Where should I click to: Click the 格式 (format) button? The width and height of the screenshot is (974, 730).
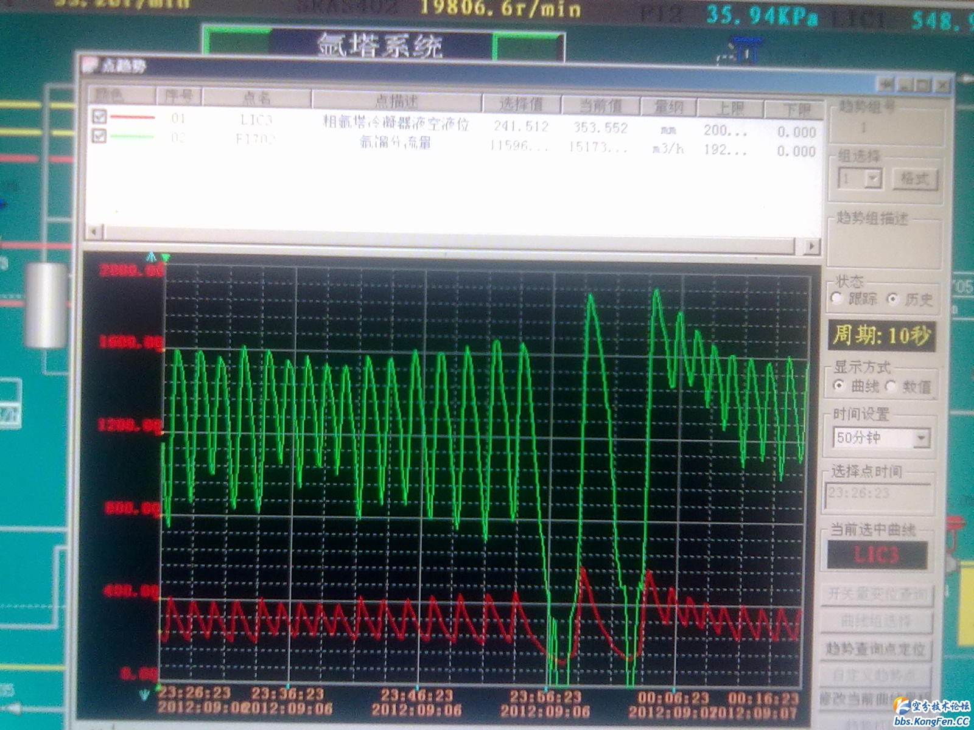pyautogui.click(x=915, y=179)
